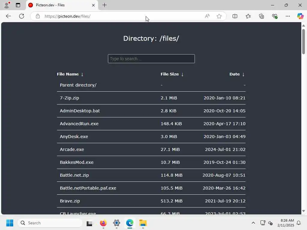The image size is (307, 230).
Task: Click the address bar URL
Action: [67, 16]
